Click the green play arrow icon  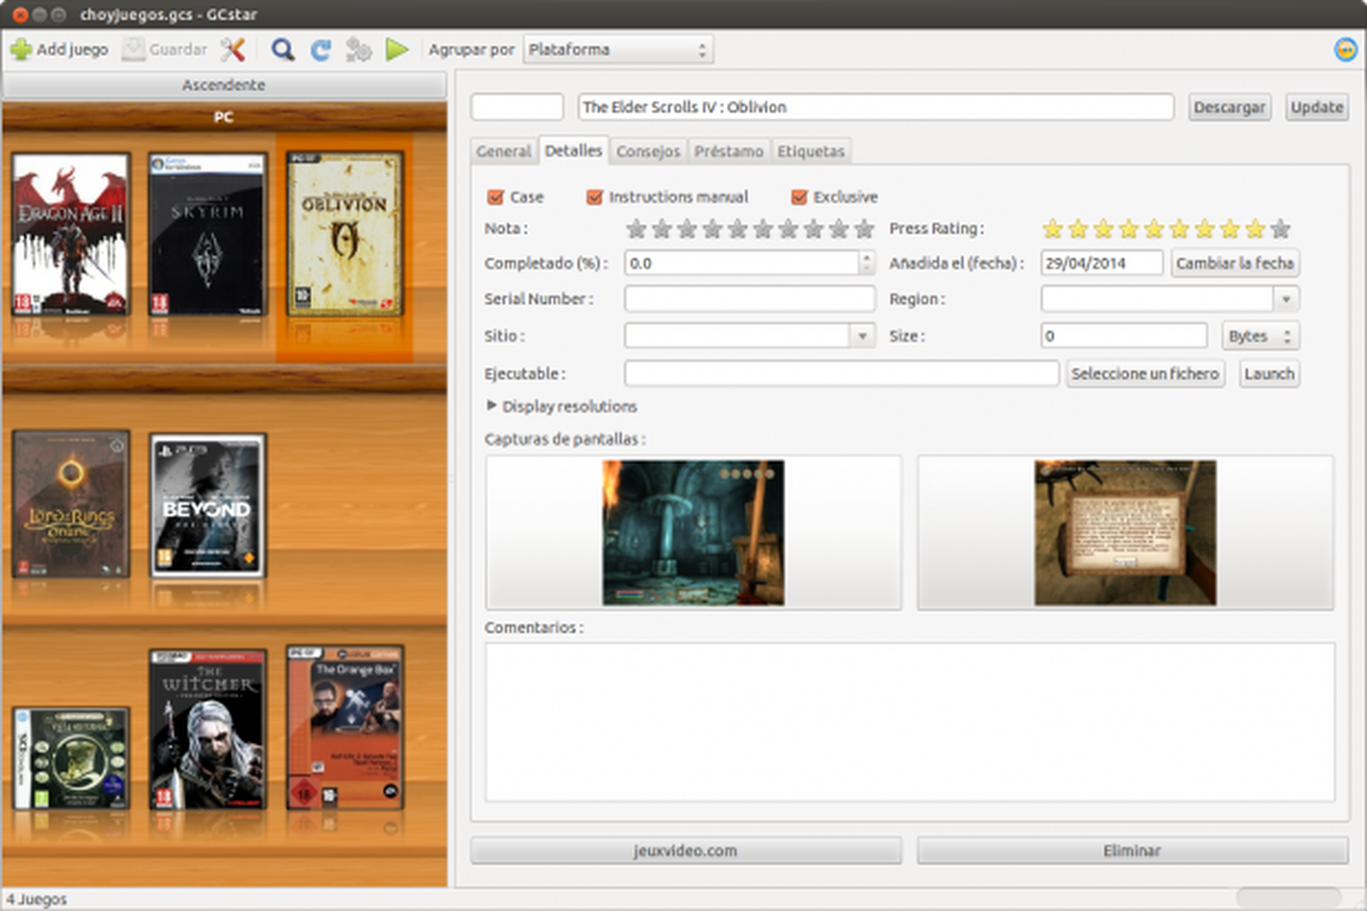tap(397, 50)
